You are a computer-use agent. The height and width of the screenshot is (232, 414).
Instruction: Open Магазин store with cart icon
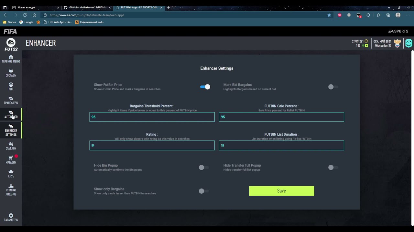[x=11, y=160]
